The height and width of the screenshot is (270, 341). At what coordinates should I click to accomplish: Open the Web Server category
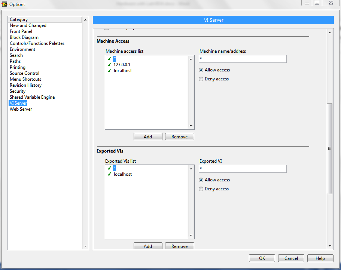pyautogui.click(x=21, y=109)
